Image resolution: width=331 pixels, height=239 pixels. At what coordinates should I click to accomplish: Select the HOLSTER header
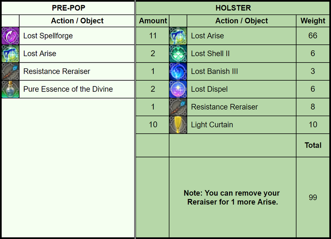click(x=233, y=8)
